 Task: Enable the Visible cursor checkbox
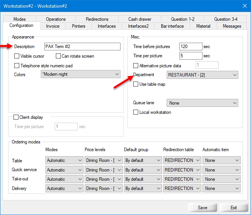click(17, 56)
